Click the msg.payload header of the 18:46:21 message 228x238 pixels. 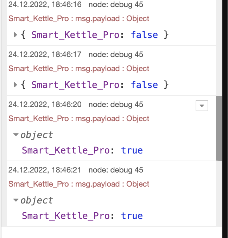(x=79, y=184)
